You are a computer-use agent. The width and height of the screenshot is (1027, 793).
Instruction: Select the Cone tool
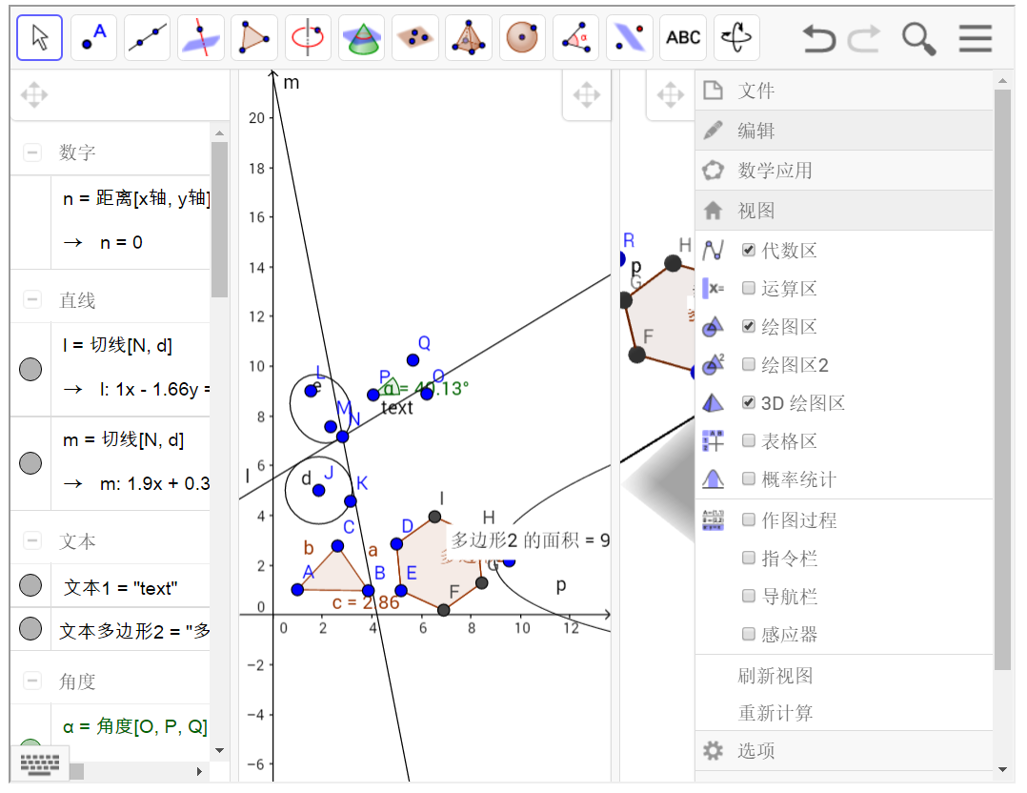pos(362,37)
